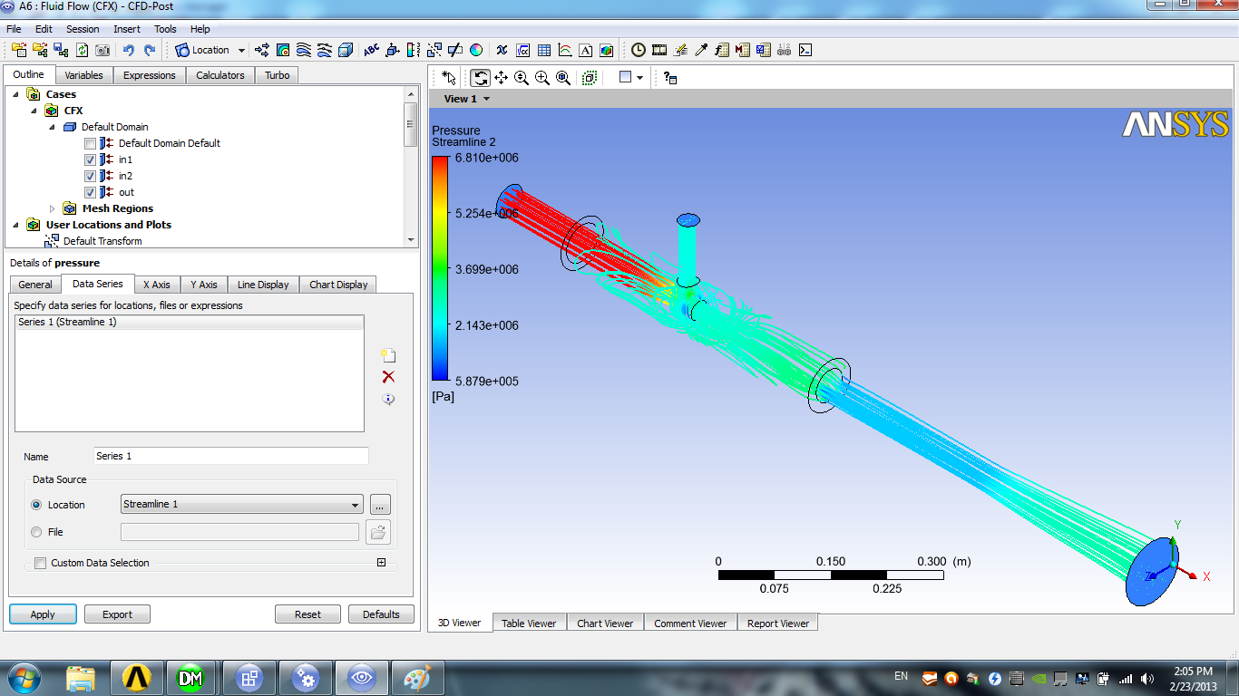Click the Load State icon
The width and height of the screenshot is (1239, 696).
click(x=41, y=50)
